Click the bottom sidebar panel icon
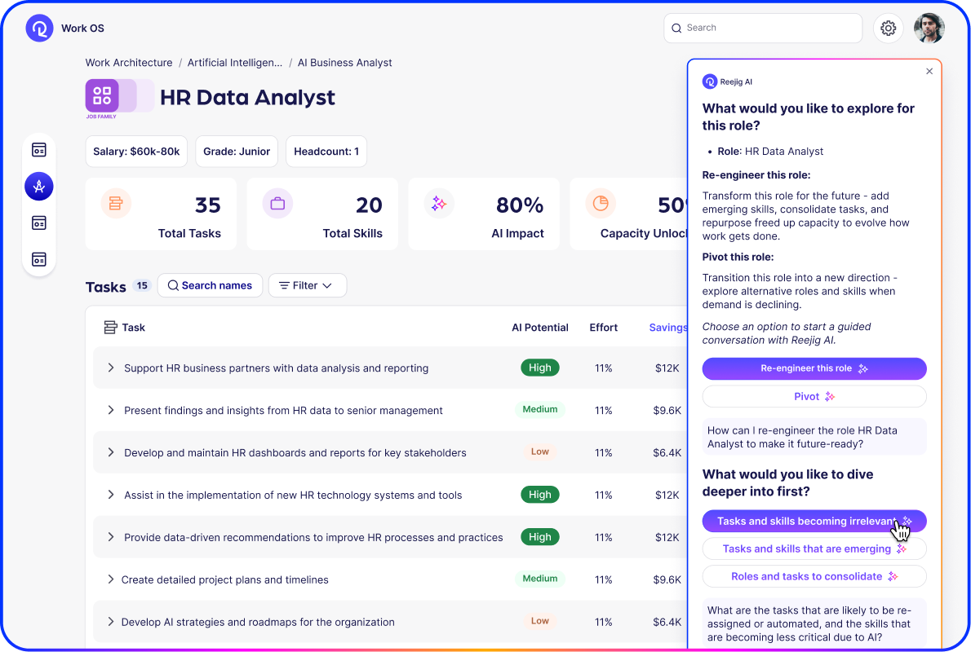 [x=39, y=259]
